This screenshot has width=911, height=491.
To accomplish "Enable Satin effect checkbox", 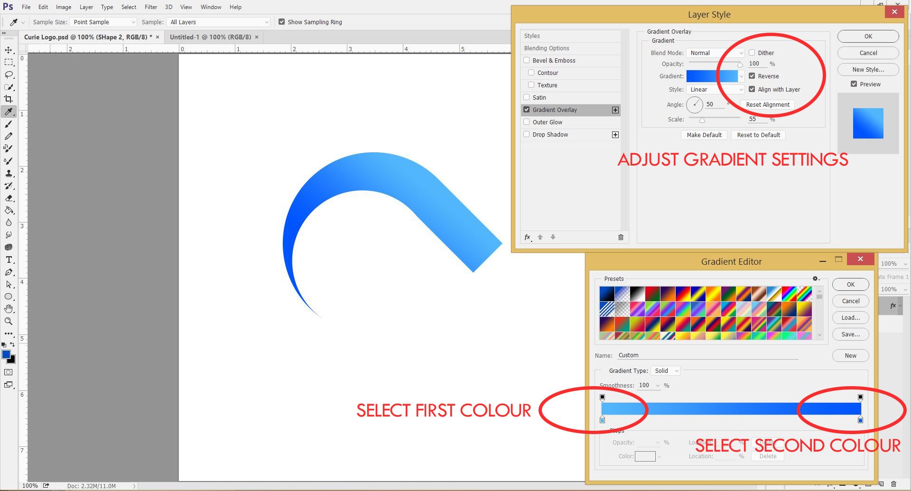I will 527,97.
